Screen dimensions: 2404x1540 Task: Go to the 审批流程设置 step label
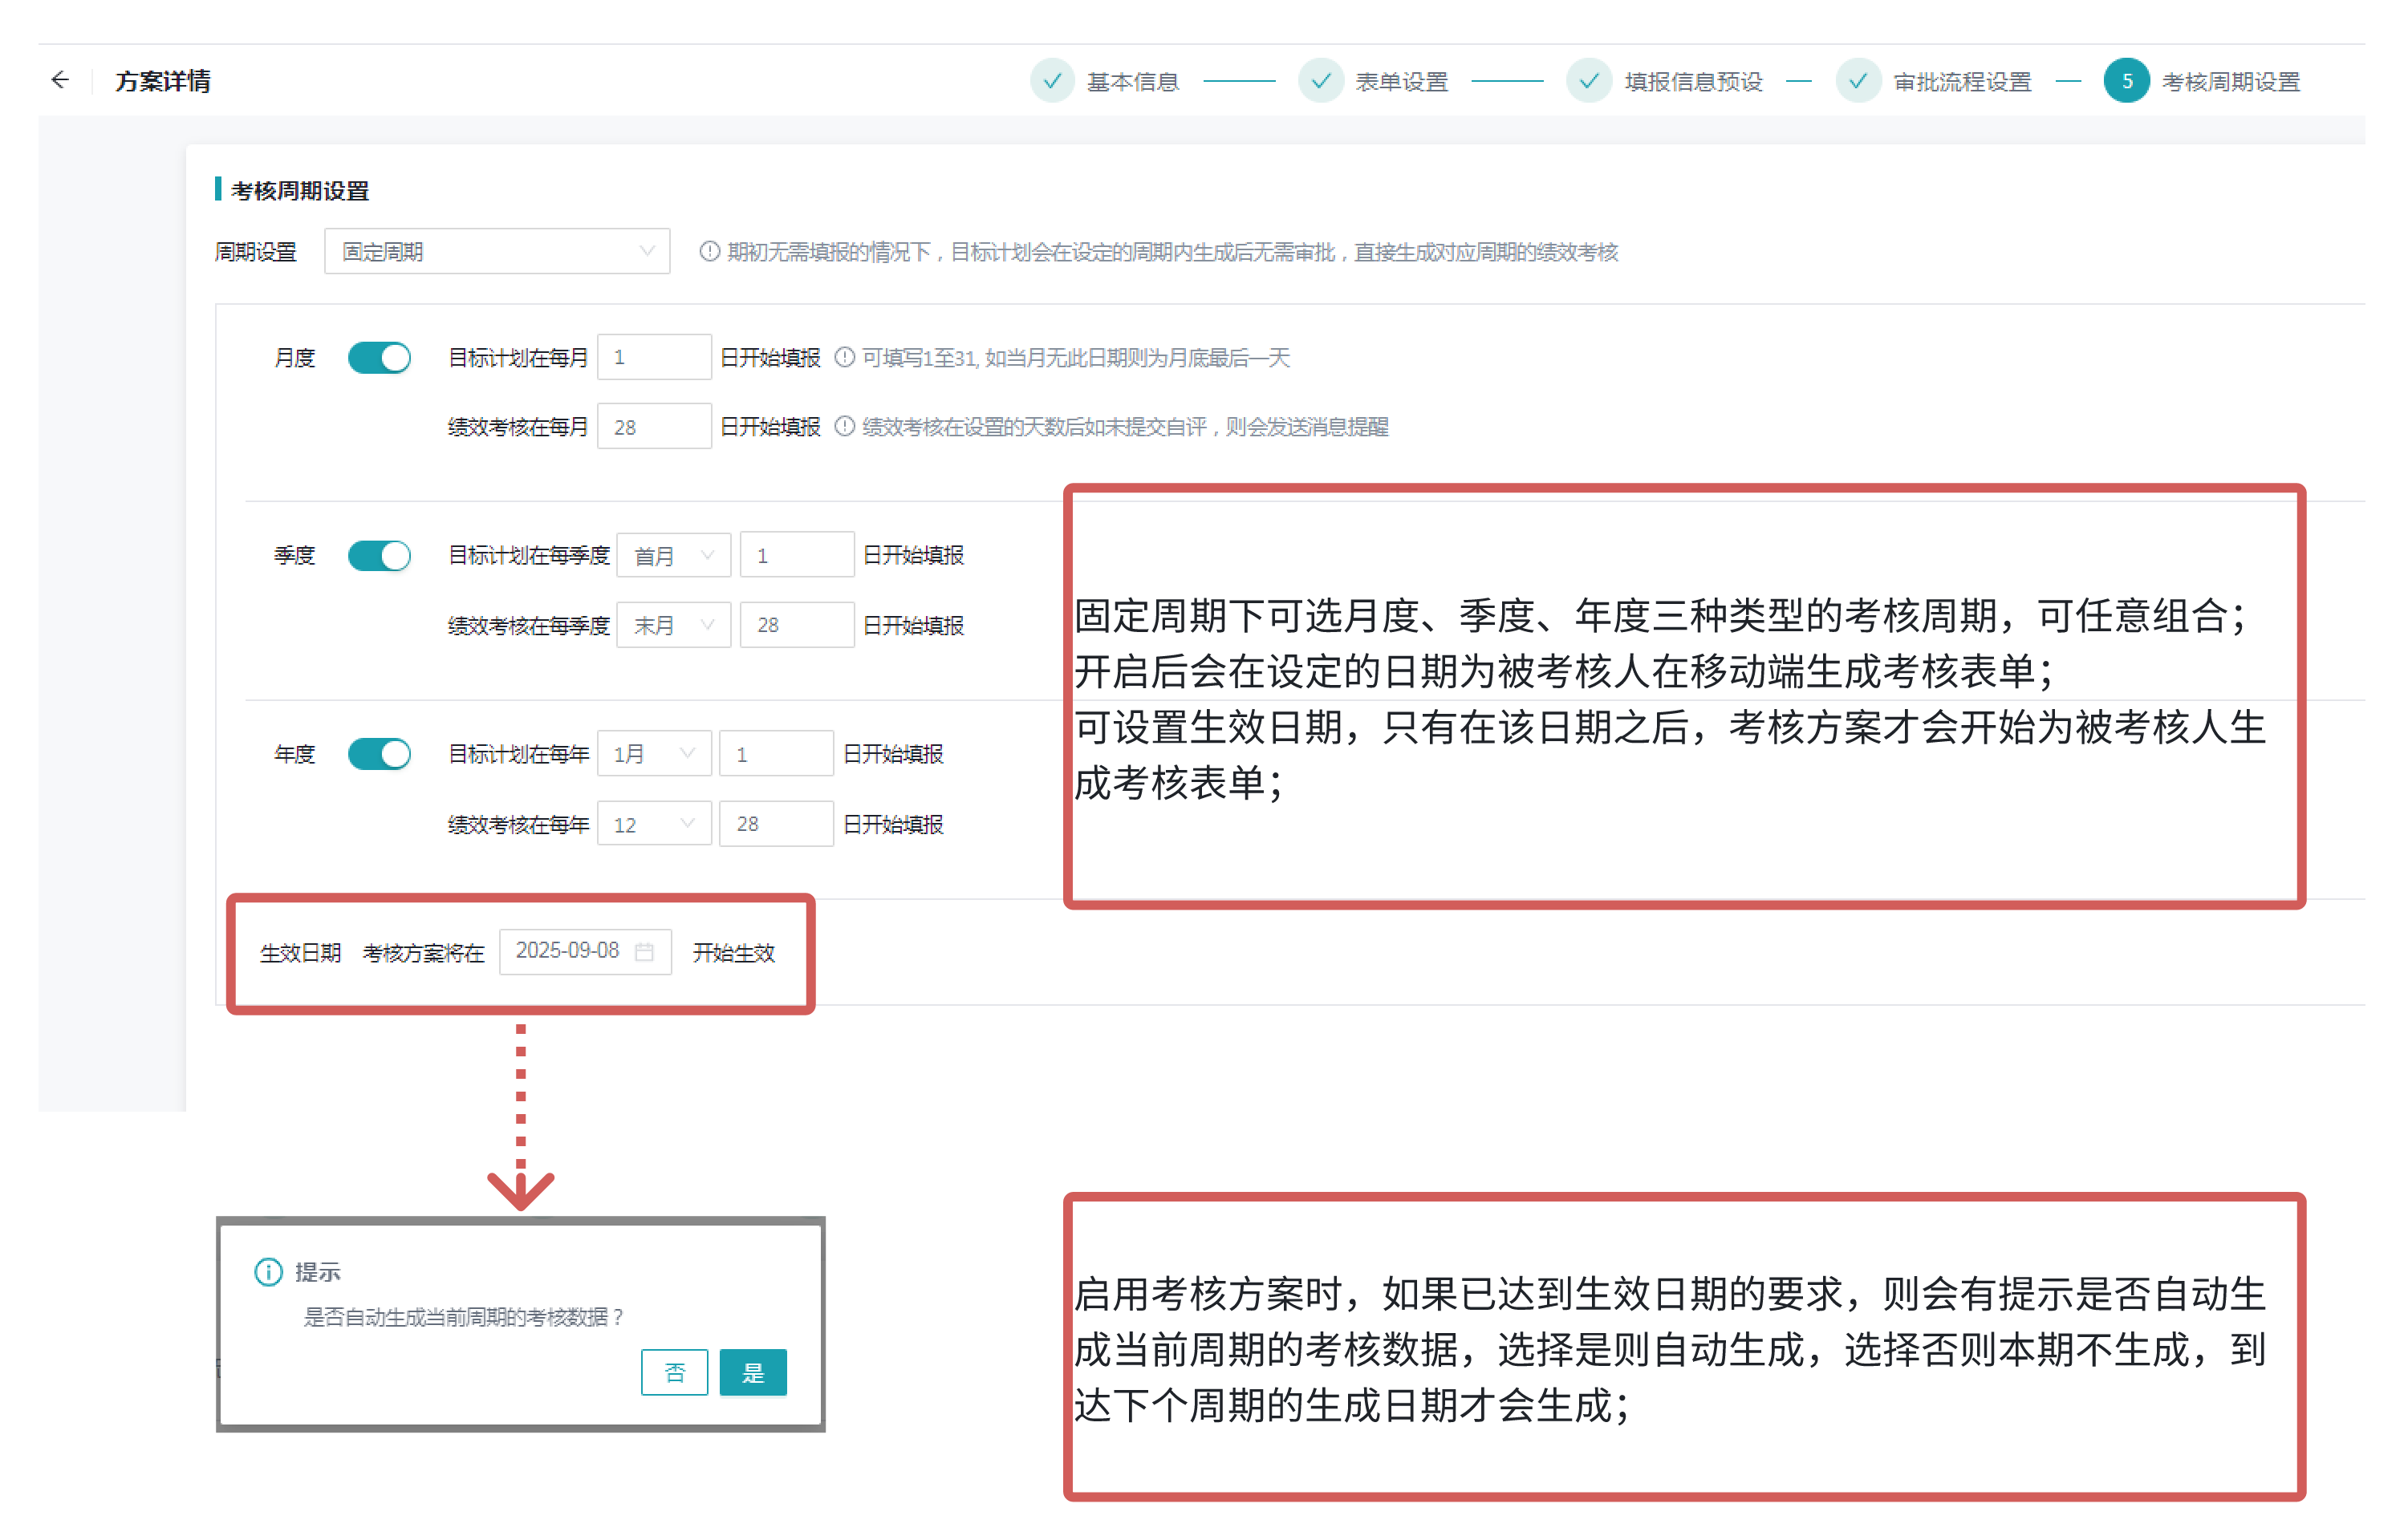(x=1961, y=81)
